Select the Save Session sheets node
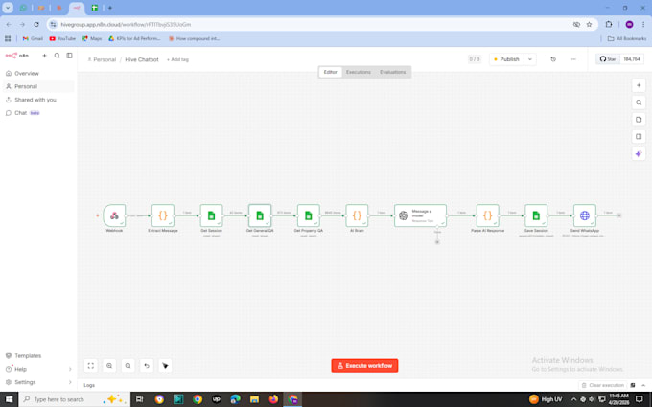Screen dimensions: 652x407 coord(536,215)
